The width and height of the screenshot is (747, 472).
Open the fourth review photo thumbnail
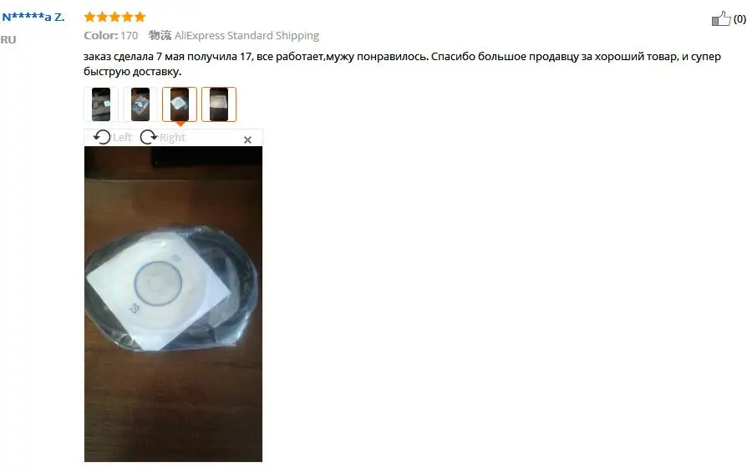[x=219, y=104]
